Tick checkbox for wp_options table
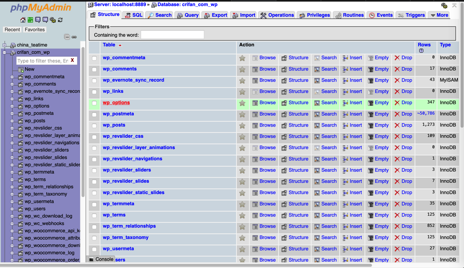Image resolution: width=464 pixels, height=268 pixels. [x=94, y=103]
